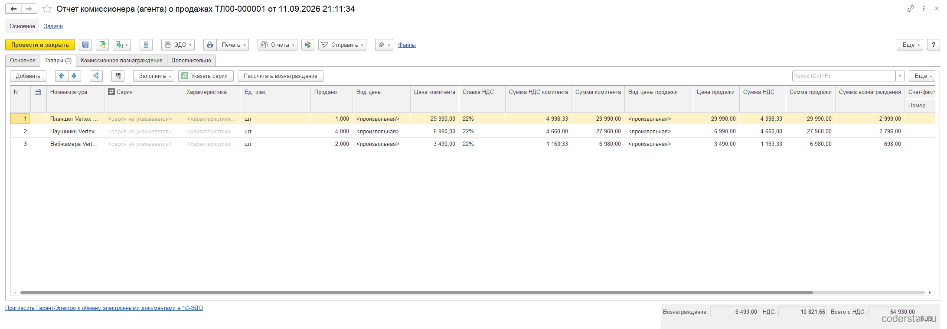The image size is (947, 329).
Task: Open the Печать dropdown arrow
Action: coord(233,45)
